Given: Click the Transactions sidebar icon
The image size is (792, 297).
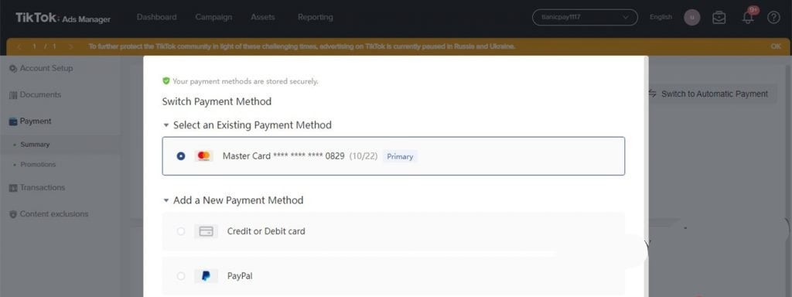Looking at the screenshot, I should click(x=13, y=188).
